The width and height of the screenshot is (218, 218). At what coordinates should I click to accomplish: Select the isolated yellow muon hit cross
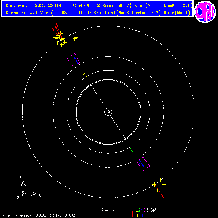click(76, 38)
